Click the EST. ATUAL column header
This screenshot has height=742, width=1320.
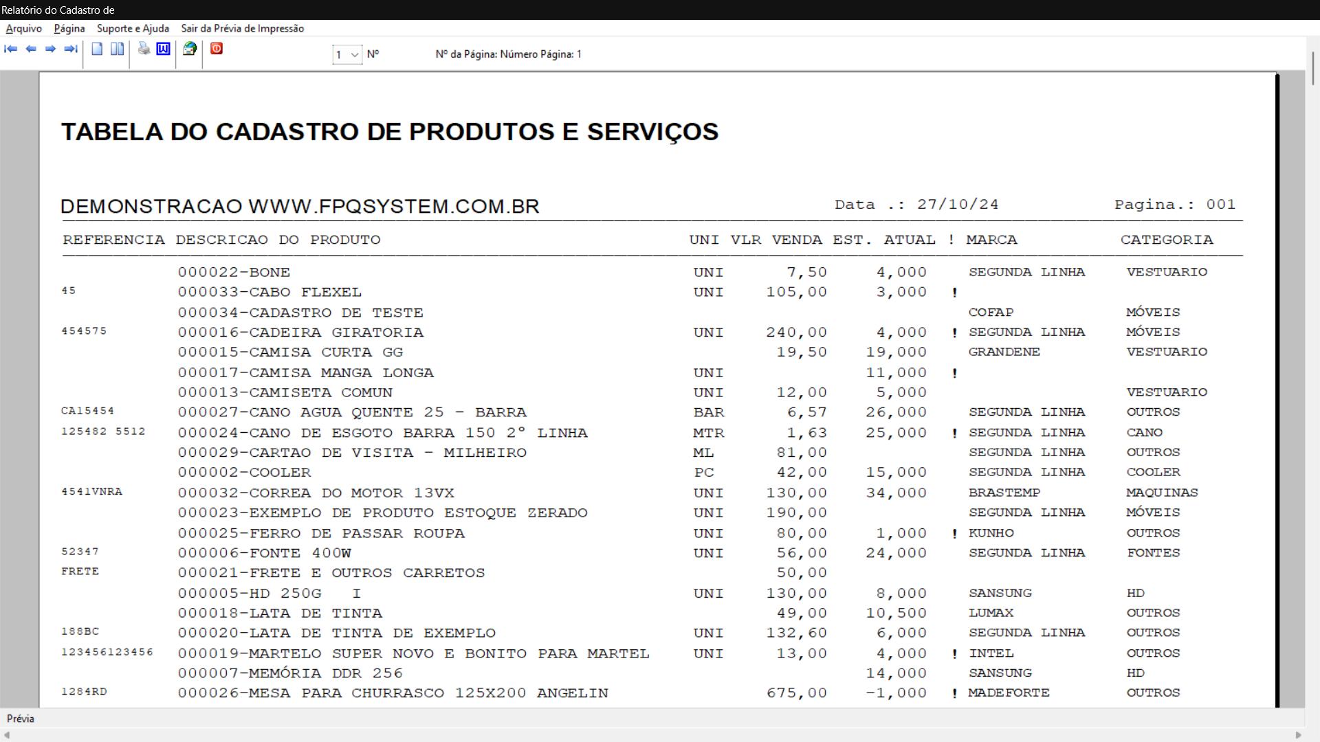(884, 240)
